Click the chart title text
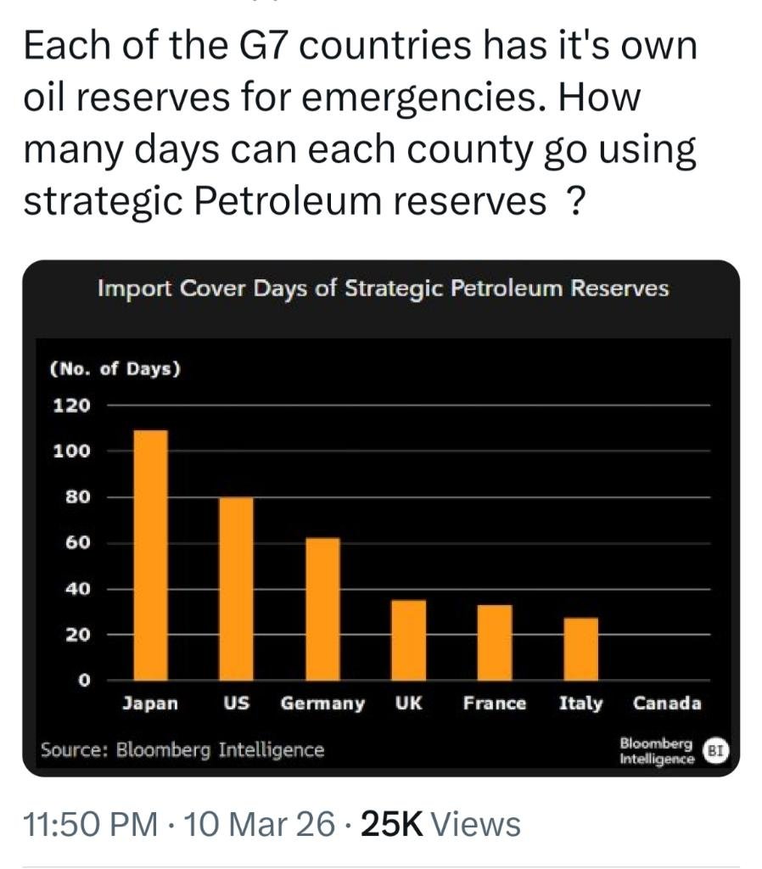The width and height of the screenshot is (762, 869). point(383,289)
